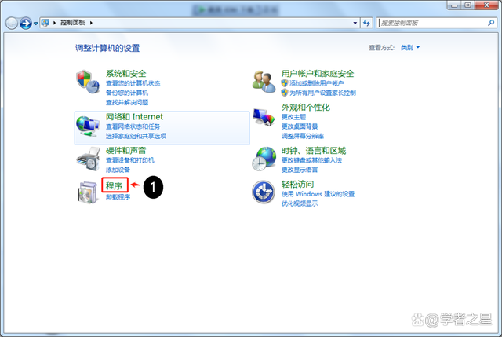Click the 网络和 Internet globe icon

click(x=87, y=124)
